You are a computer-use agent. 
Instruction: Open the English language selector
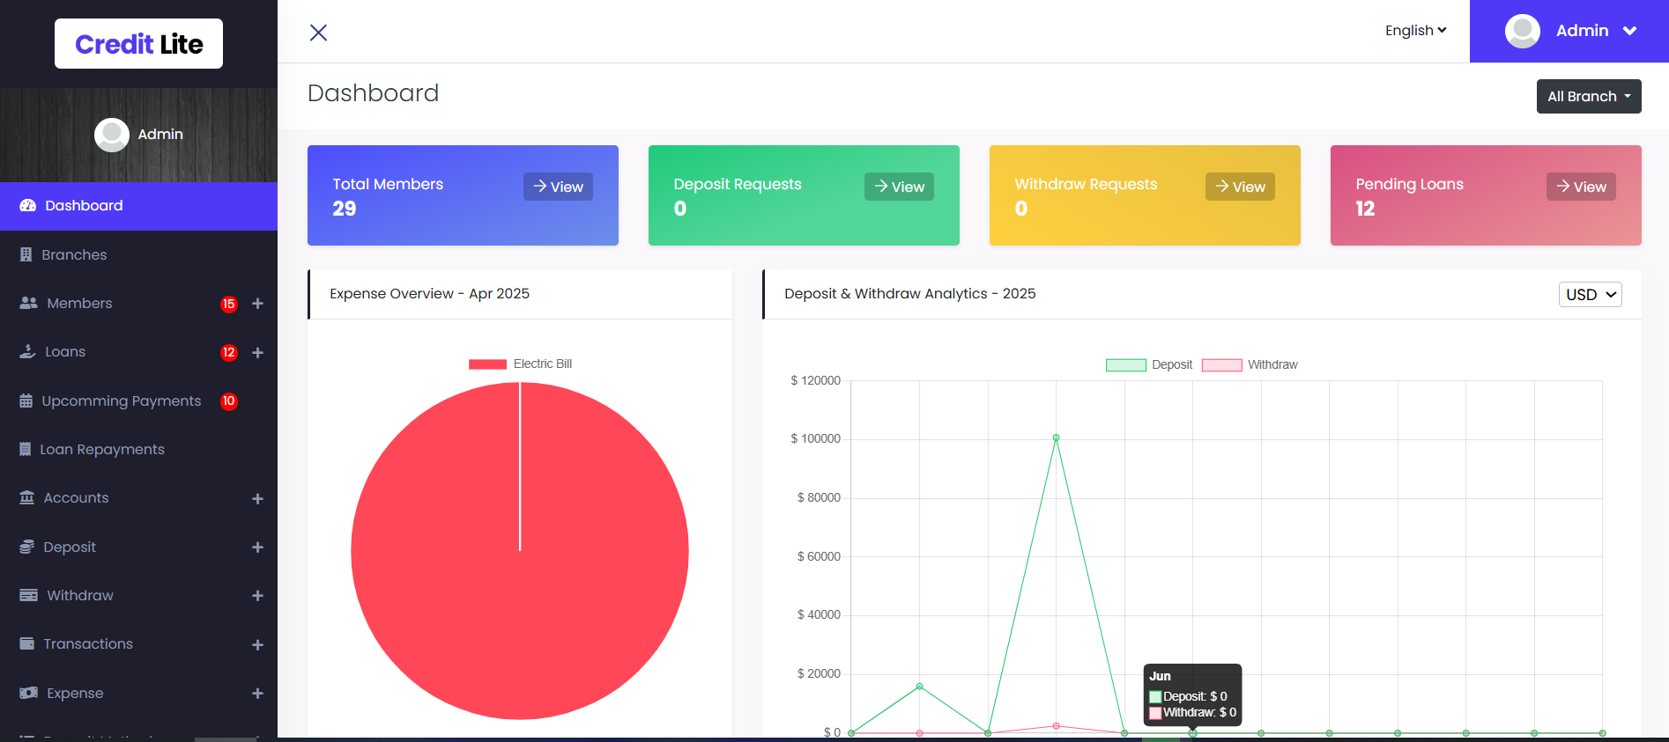1415,31
